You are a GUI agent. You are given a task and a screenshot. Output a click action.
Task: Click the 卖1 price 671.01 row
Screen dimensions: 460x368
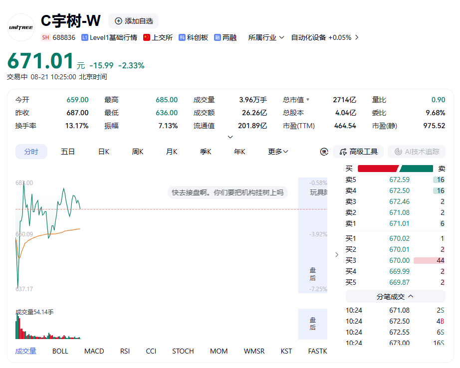[x=395, y=224]
